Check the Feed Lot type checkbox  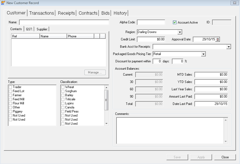tap(11, 91)
